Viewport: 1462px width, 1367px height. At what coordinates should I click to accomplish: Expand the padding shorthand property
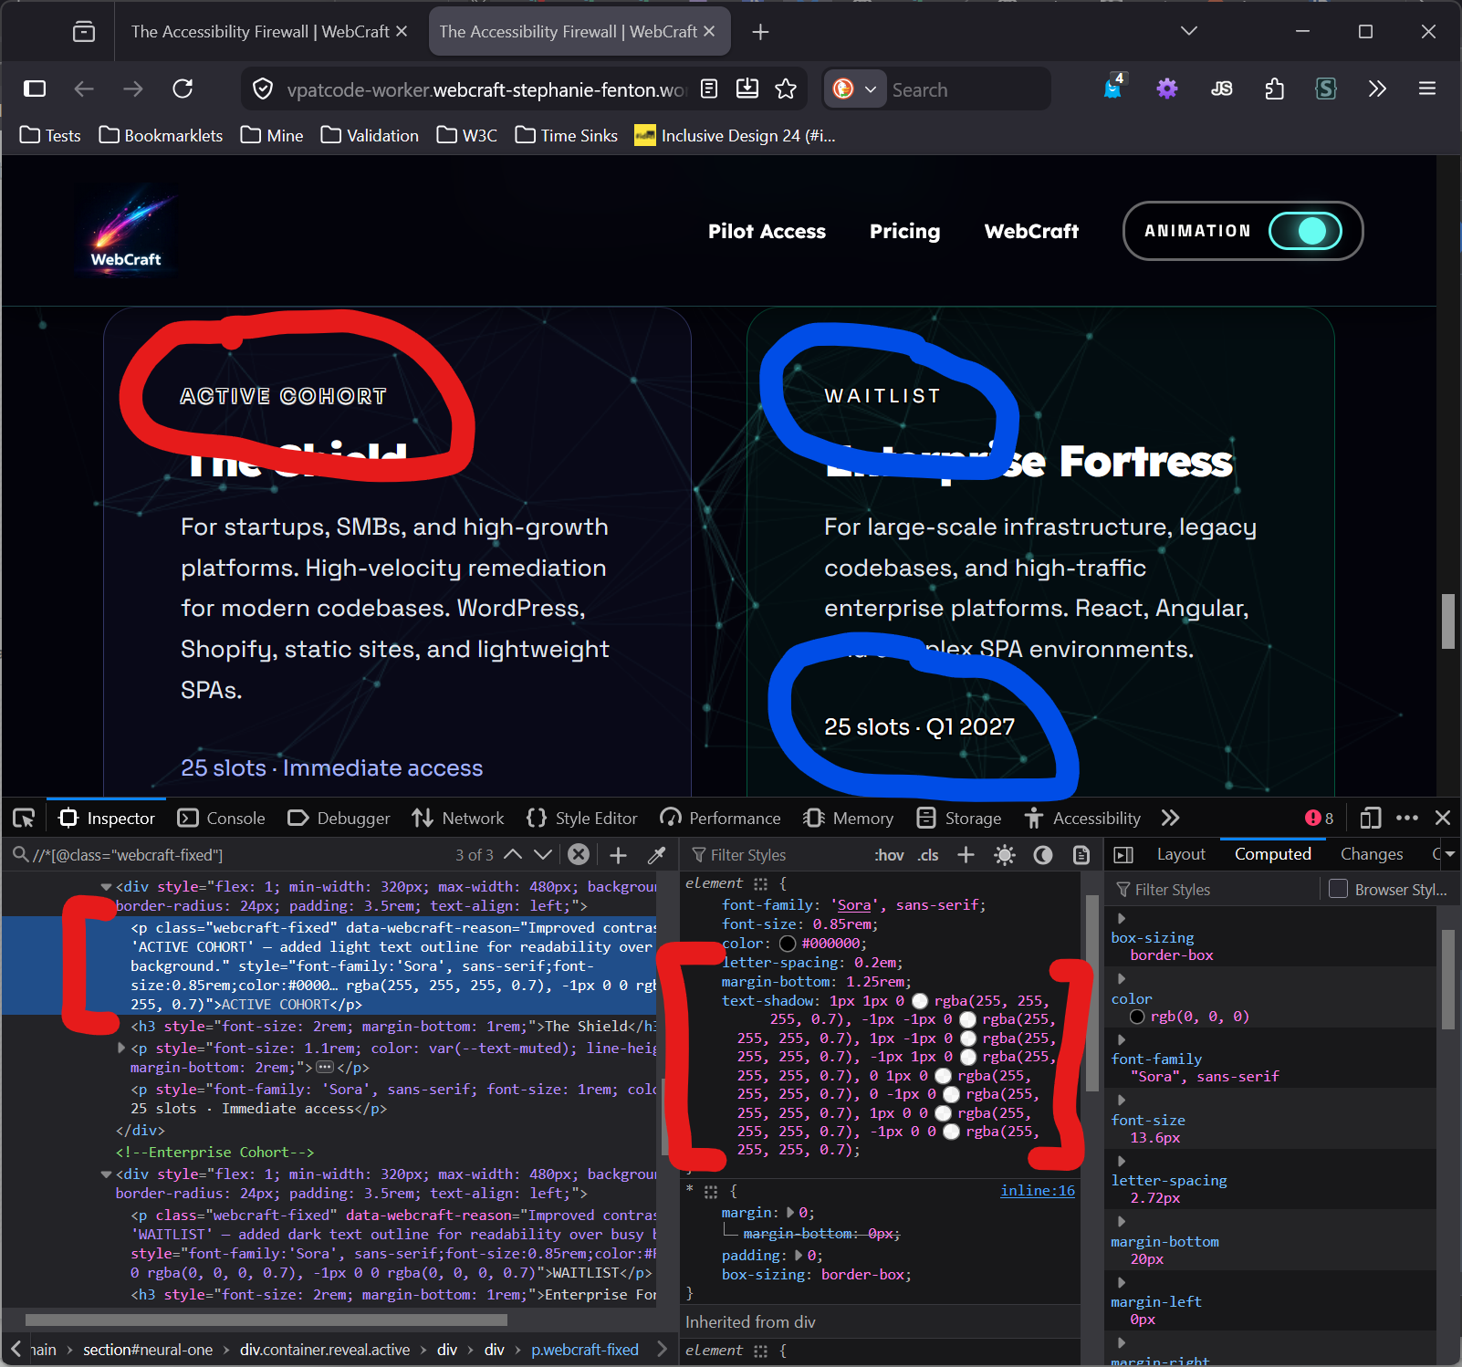799,1256
